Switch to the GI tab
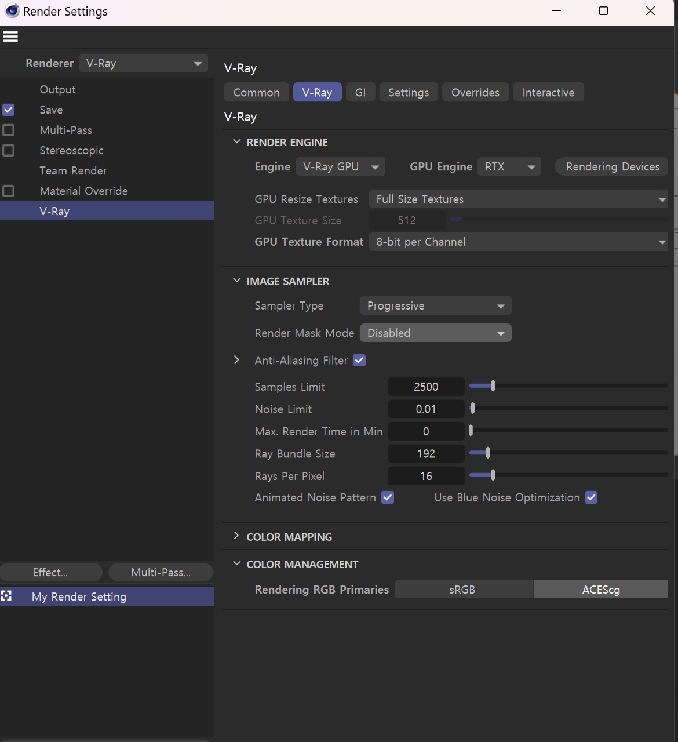678x742 pixels. coord(360,92)
